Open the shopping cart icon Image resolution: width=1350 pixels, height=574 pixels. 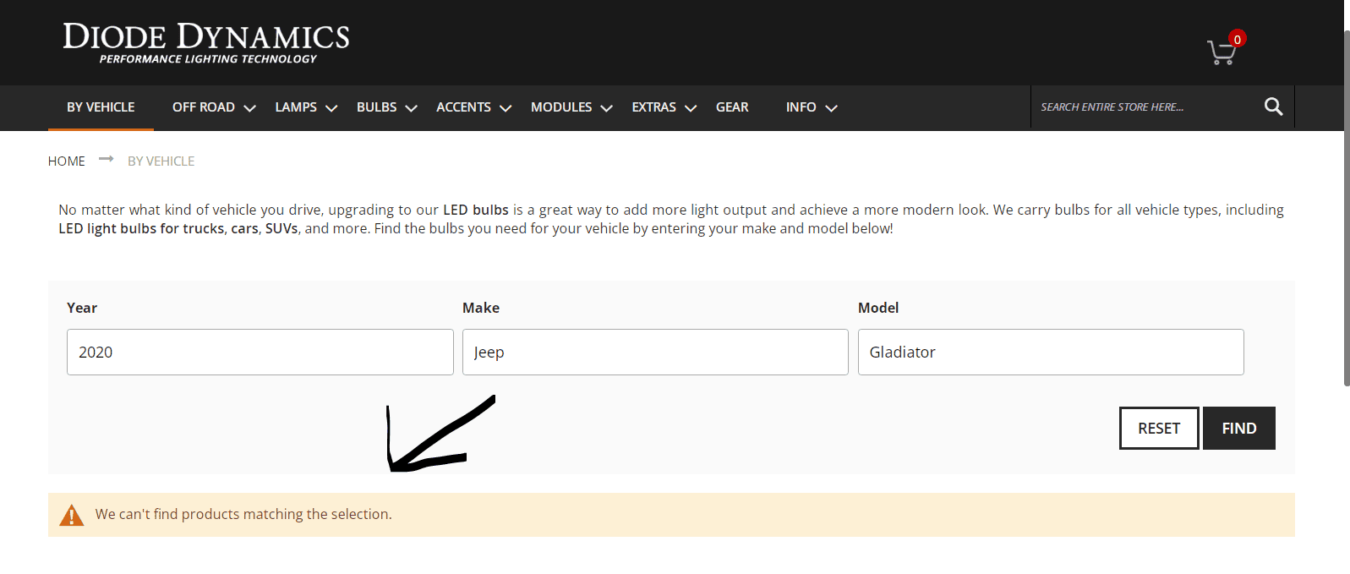click(x=1222, y=53)
